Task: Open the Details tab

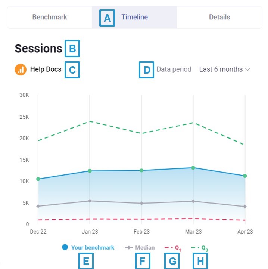Action: click(219, 17)
